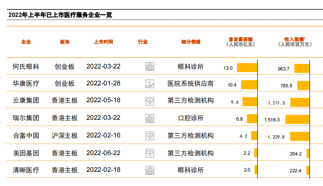Click the 医院系统供应商 cell

(x=191, y=83)
